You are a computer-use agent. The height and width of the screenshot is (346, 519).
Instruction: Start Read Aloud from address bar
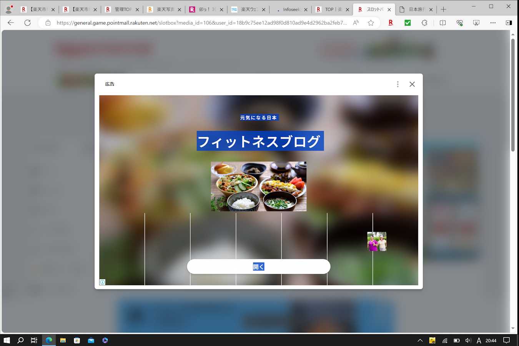[x=356, y=23]
